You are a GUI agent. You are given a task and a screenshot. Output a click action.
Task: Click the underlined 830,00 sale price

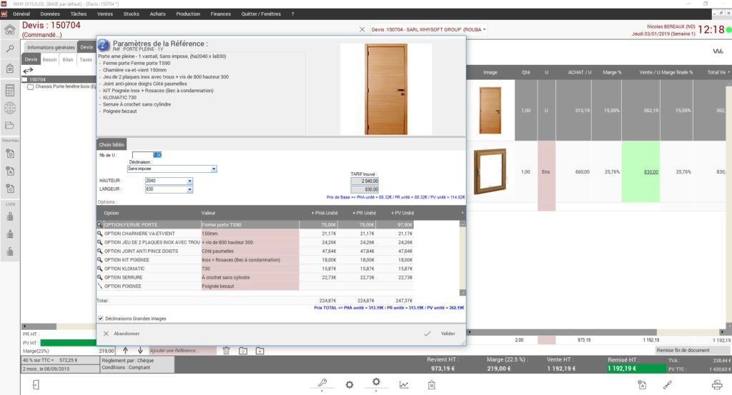tap(651, 172)
